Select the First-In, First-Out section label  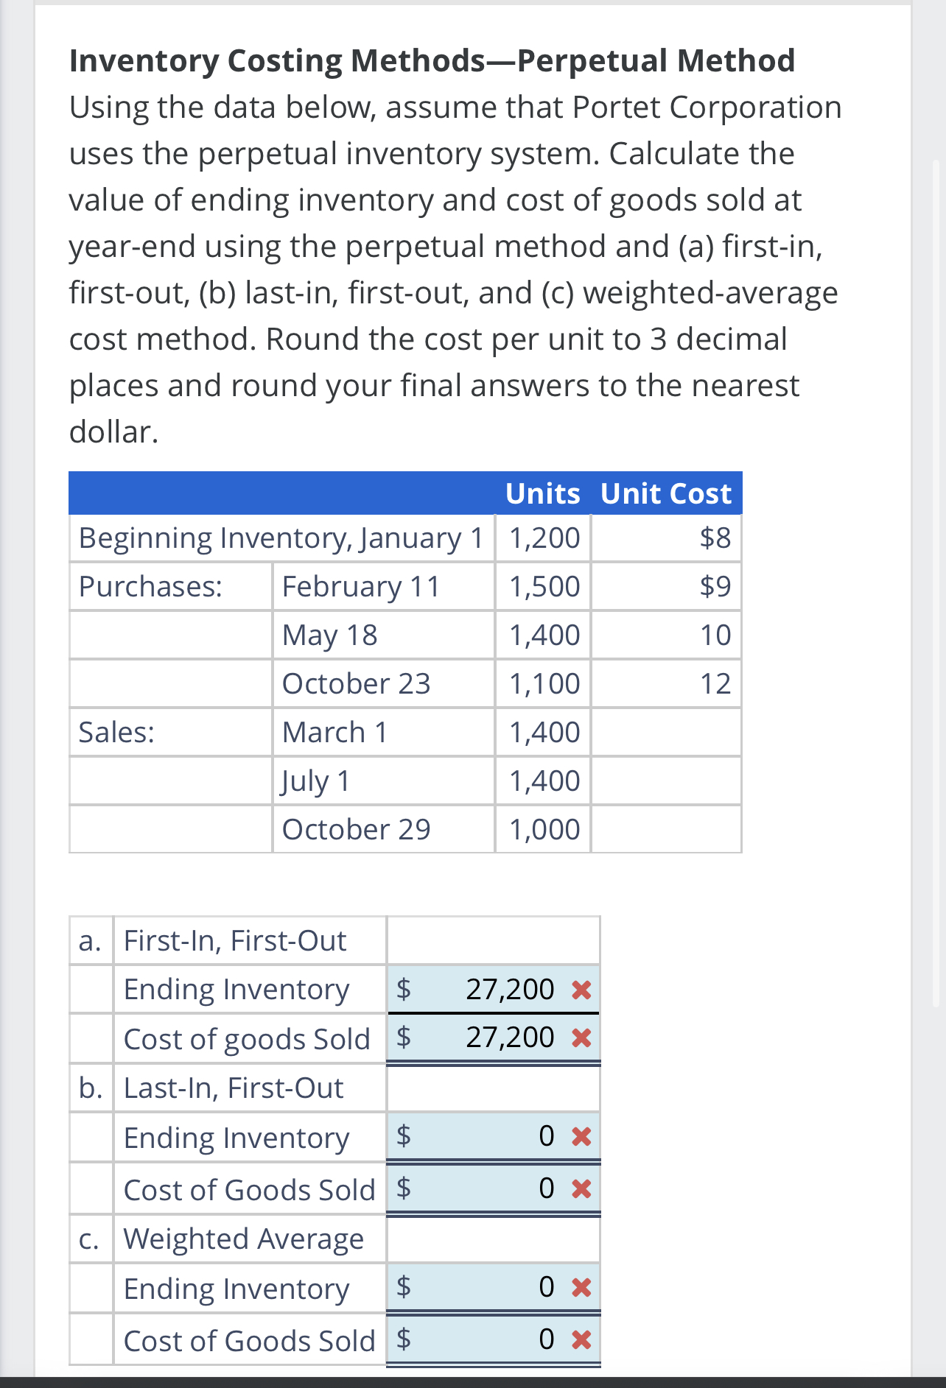235,940
